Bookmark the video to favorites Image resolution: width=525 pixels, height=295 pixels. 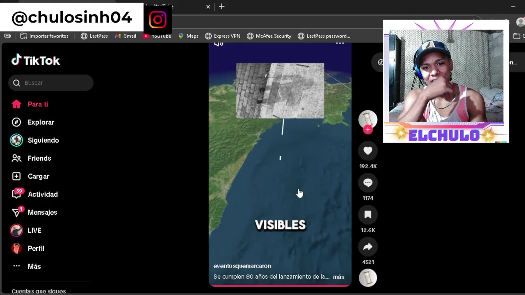(368, 215)
